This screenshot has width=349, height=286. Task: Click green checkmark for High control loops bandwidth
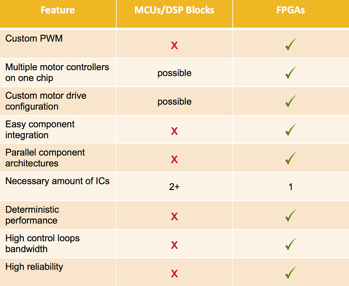point(291,244)
